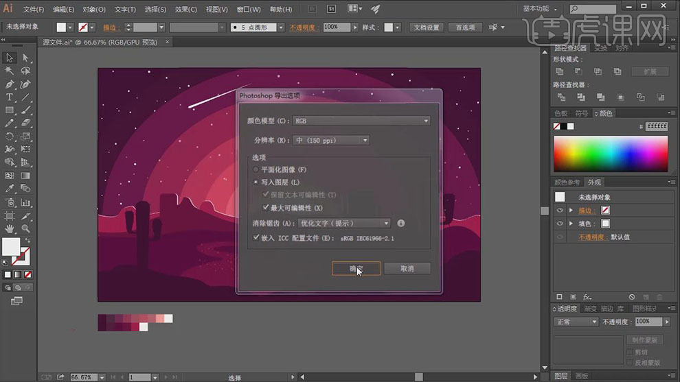Select the Line Segment tool

[x=25, y=97]
